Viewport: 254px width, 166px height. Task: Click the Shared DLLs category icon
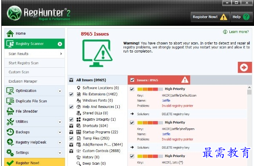(79, 113)
